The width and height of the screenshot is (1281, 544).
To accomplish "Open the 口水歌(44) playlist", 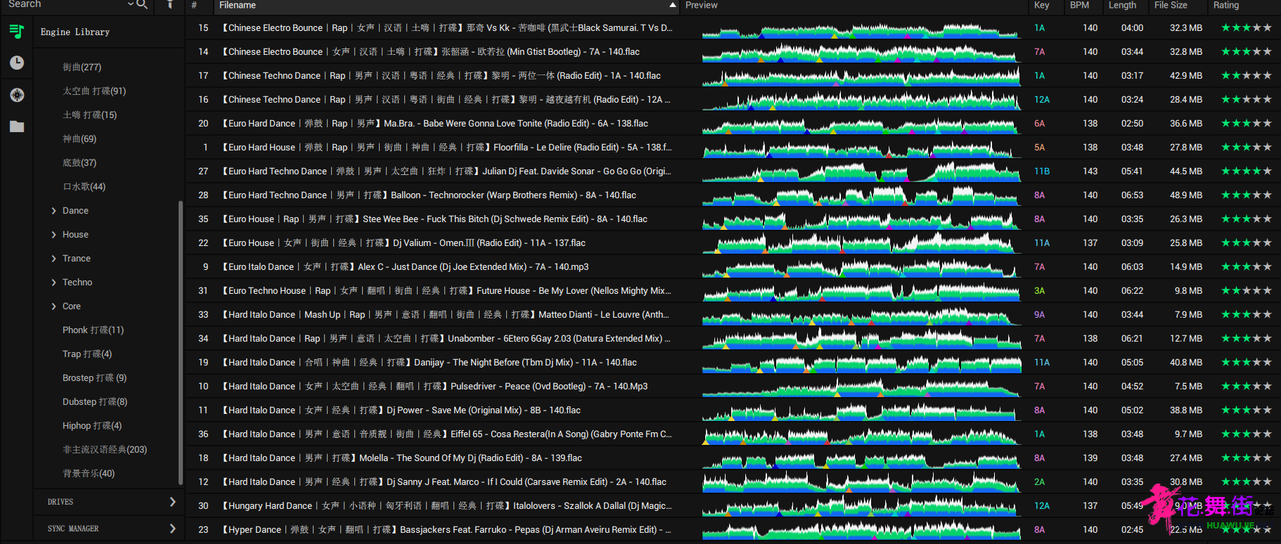I will coord(84,187).
